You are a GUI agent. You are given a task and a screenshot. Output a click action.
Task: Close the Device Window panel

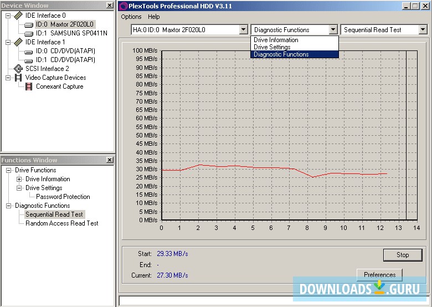pos(110,5)
